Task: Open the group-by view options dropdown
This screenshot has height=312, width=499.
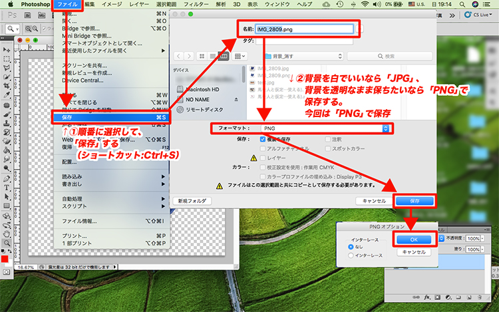Action: click(240, 57)
